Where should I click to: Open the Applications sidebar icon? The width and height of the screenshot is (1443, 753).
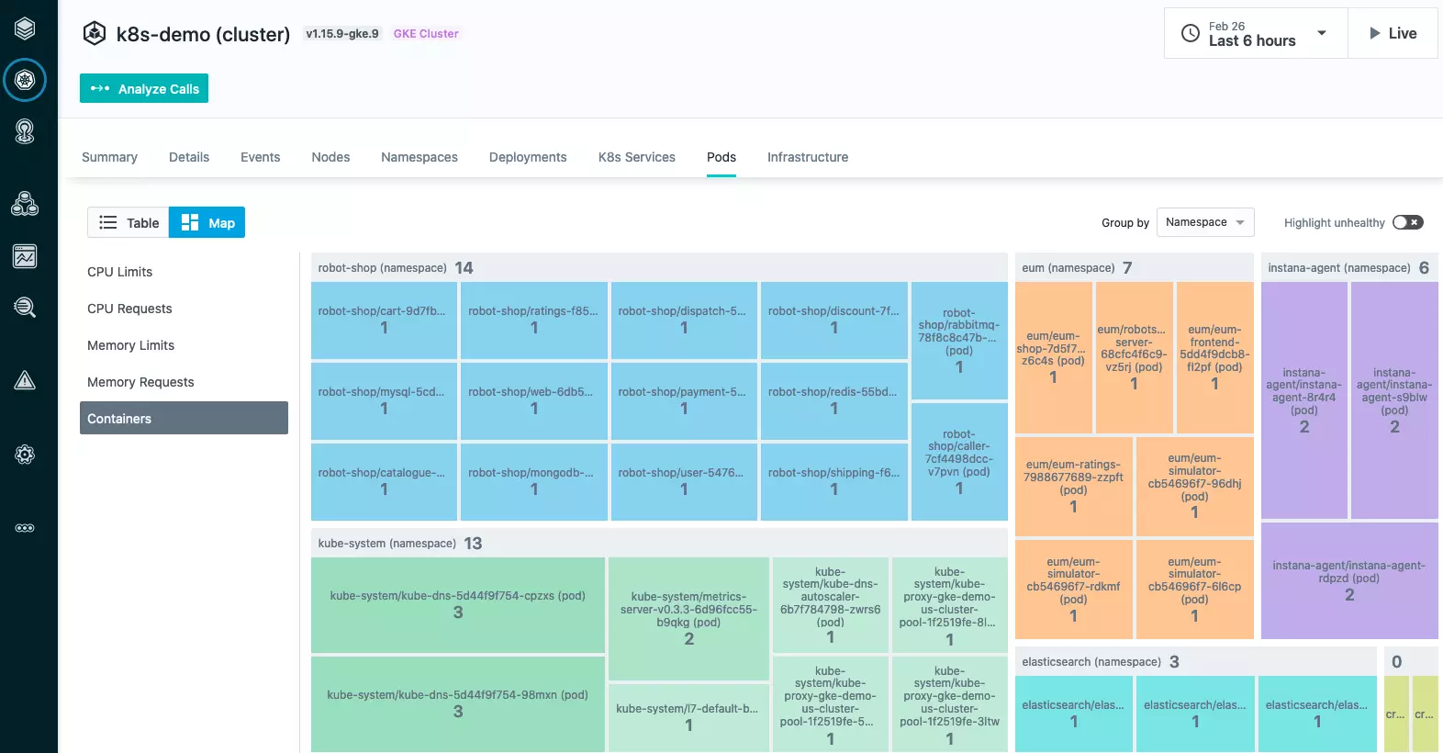(25, 204)
